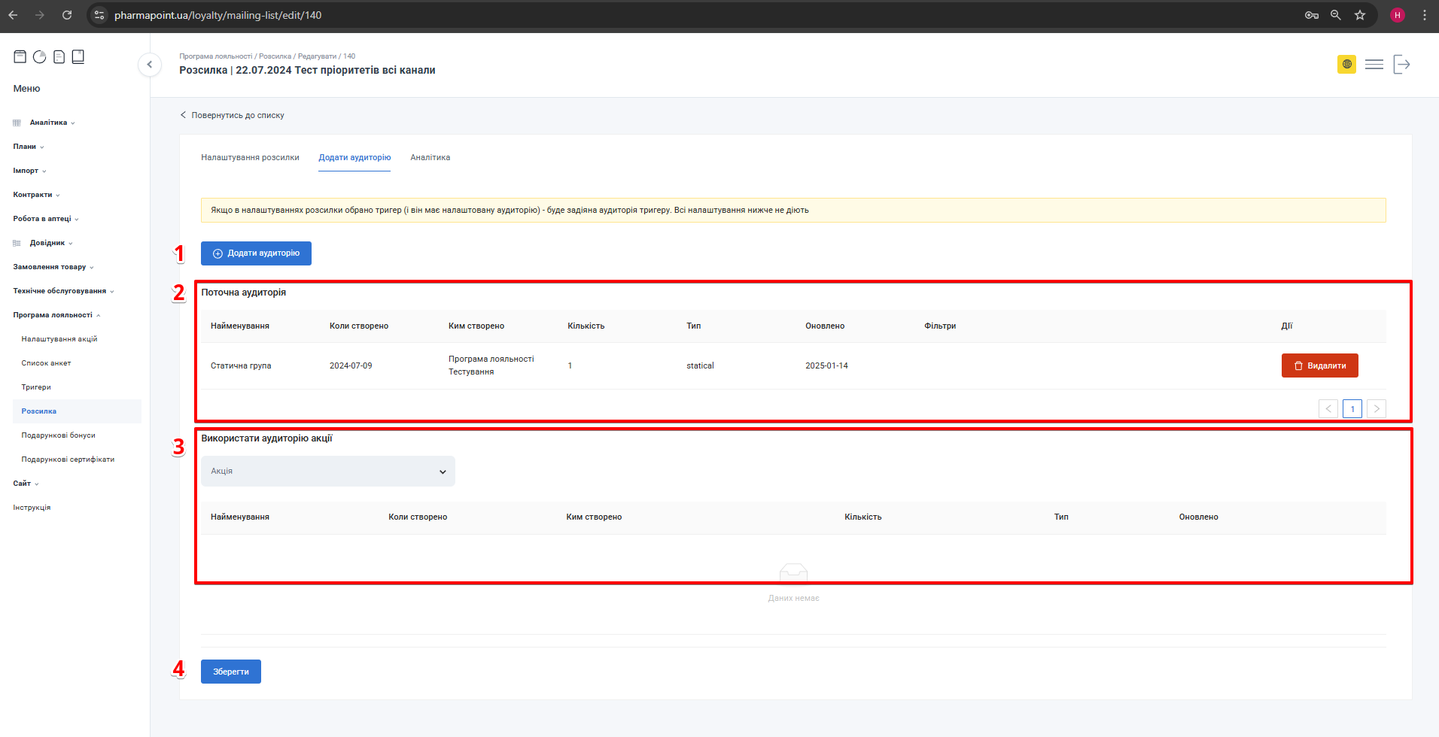This screenshot has height=737, width=1439.
Task: Expand the Імпорт sidebar menu
Action: [29, 171]
